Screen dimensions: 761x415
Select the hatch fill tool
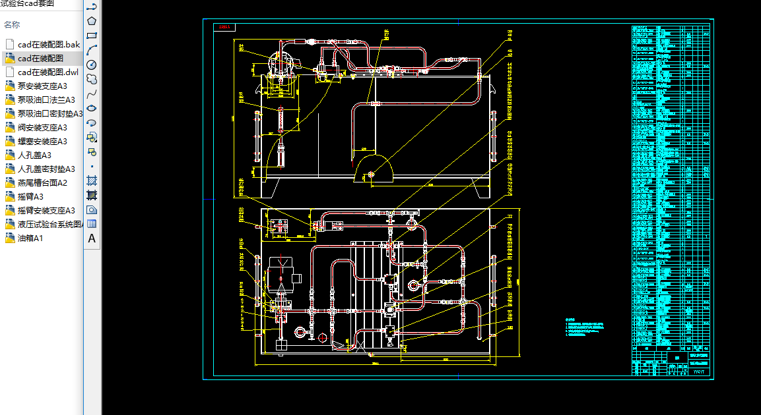click(92, 181)
